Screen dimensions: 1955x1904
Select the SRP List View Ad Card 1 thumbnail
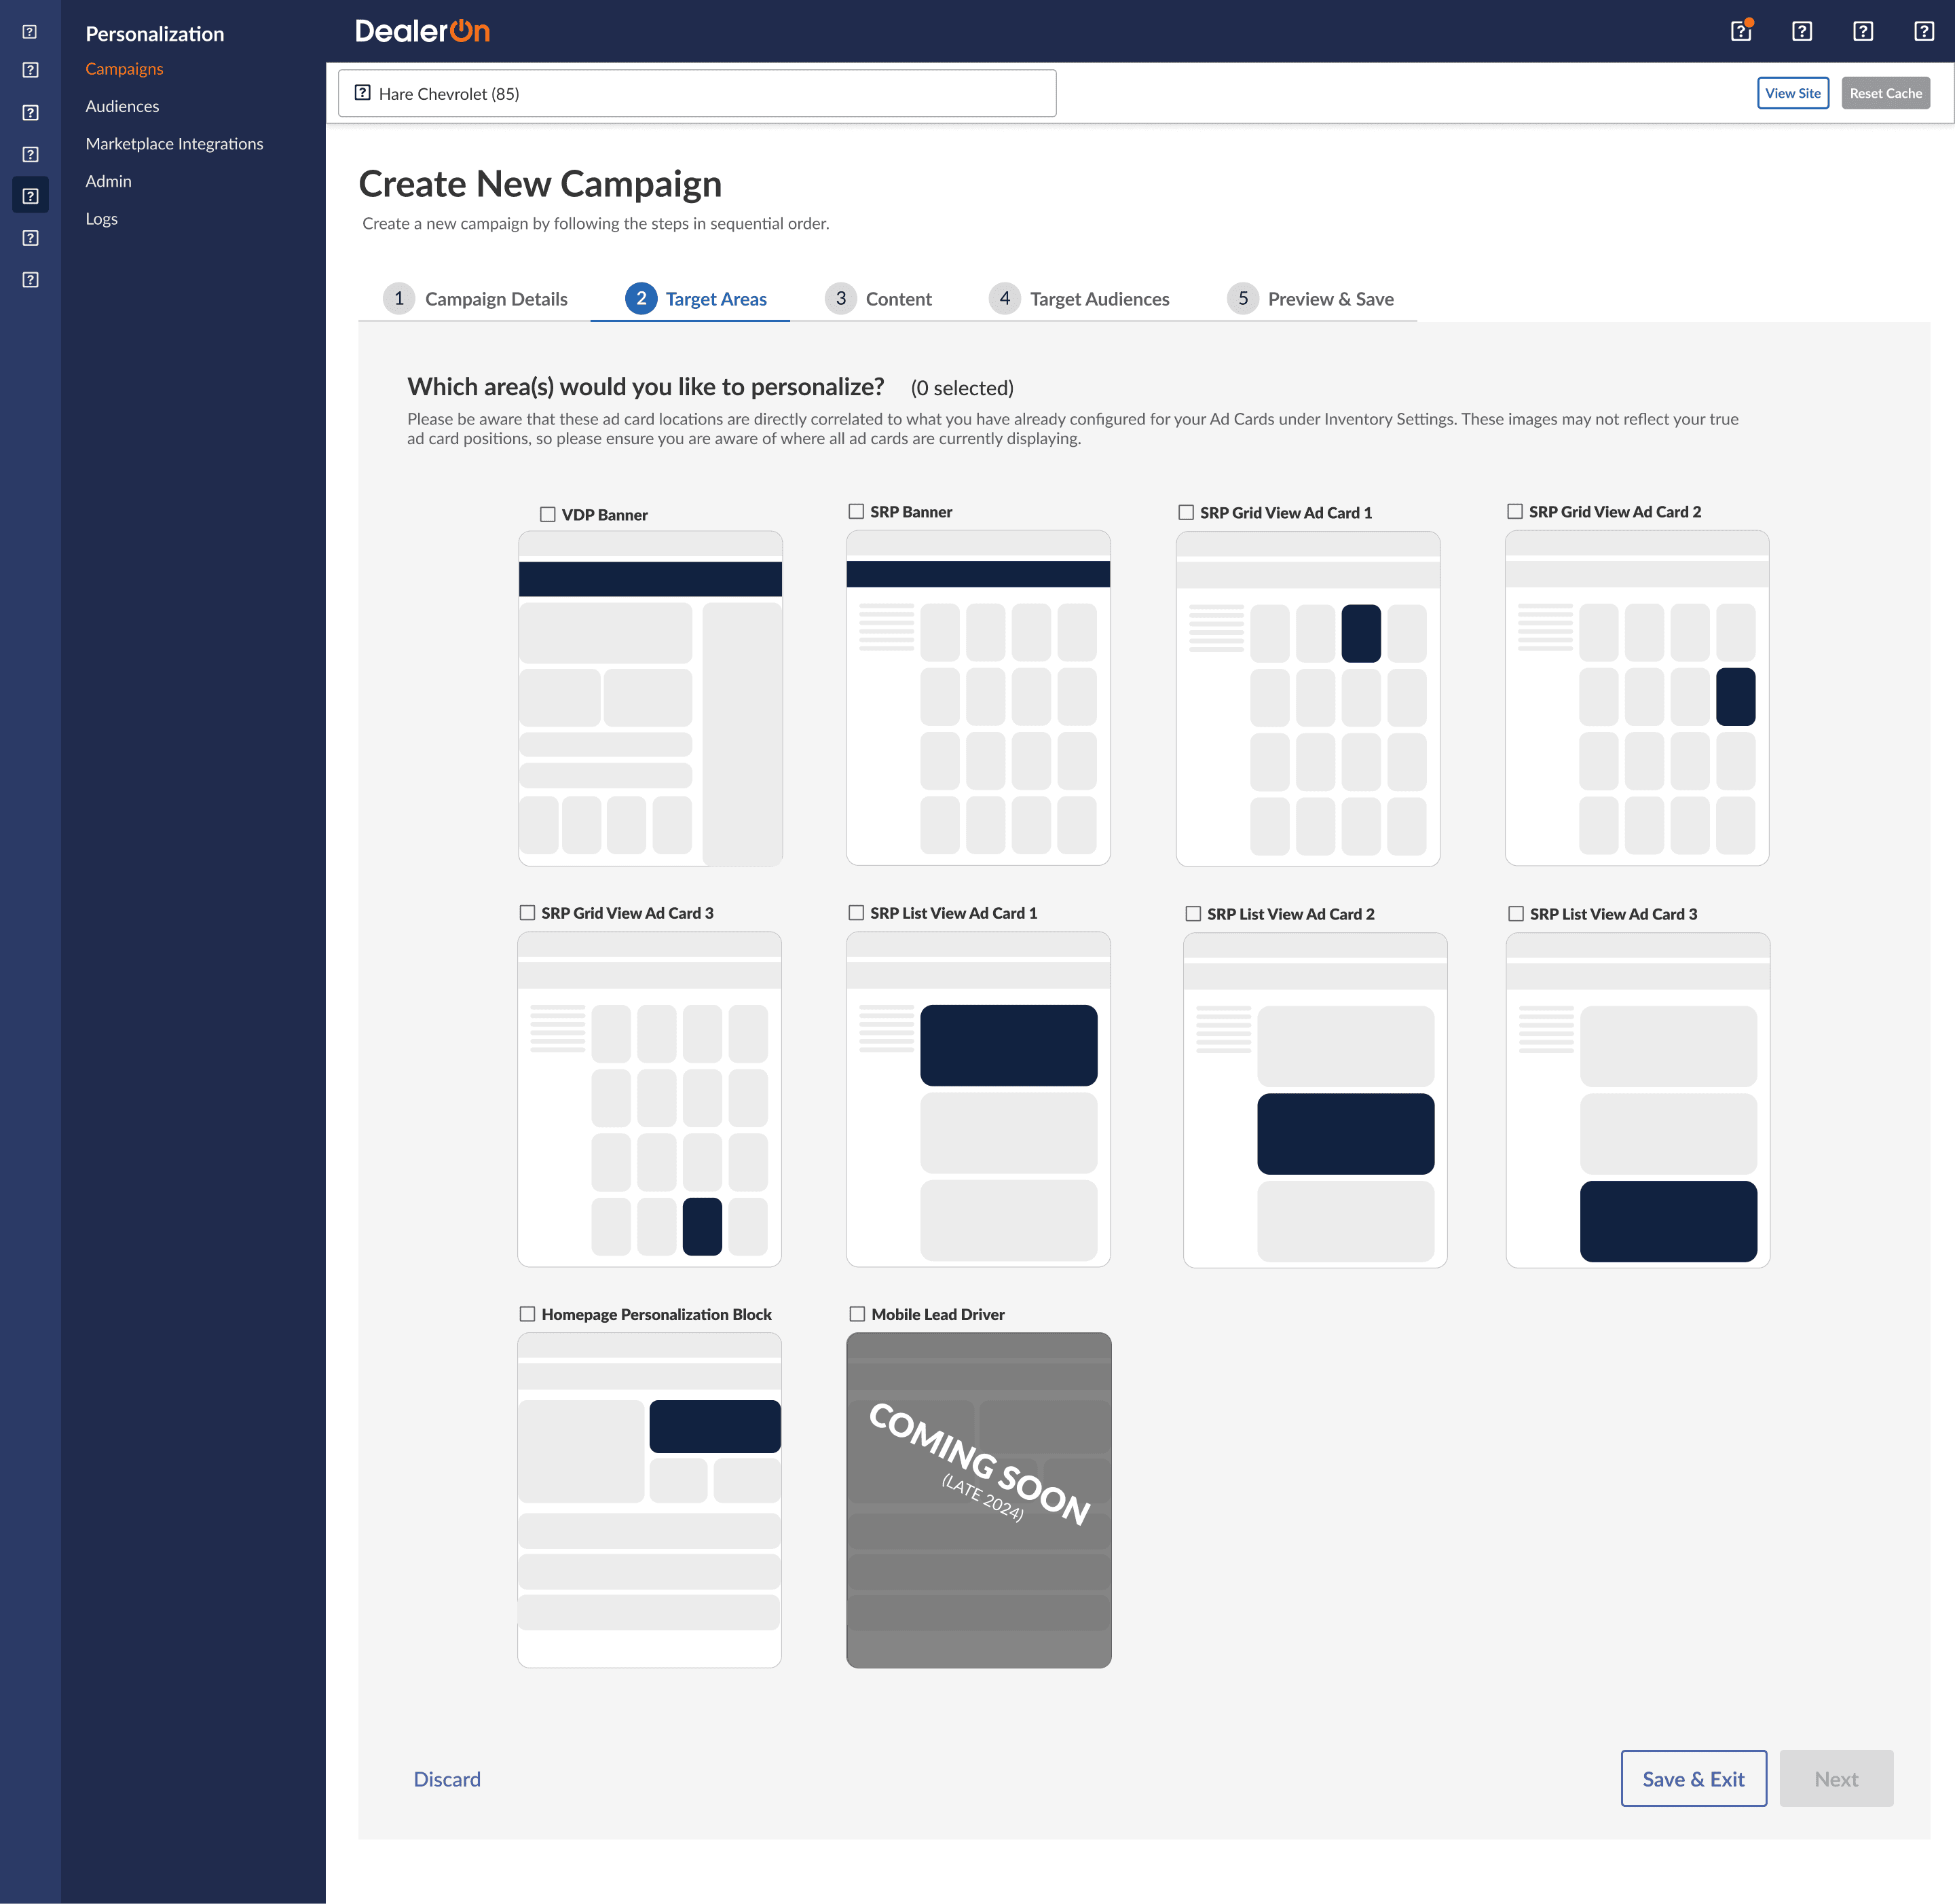pos(977,1099)
